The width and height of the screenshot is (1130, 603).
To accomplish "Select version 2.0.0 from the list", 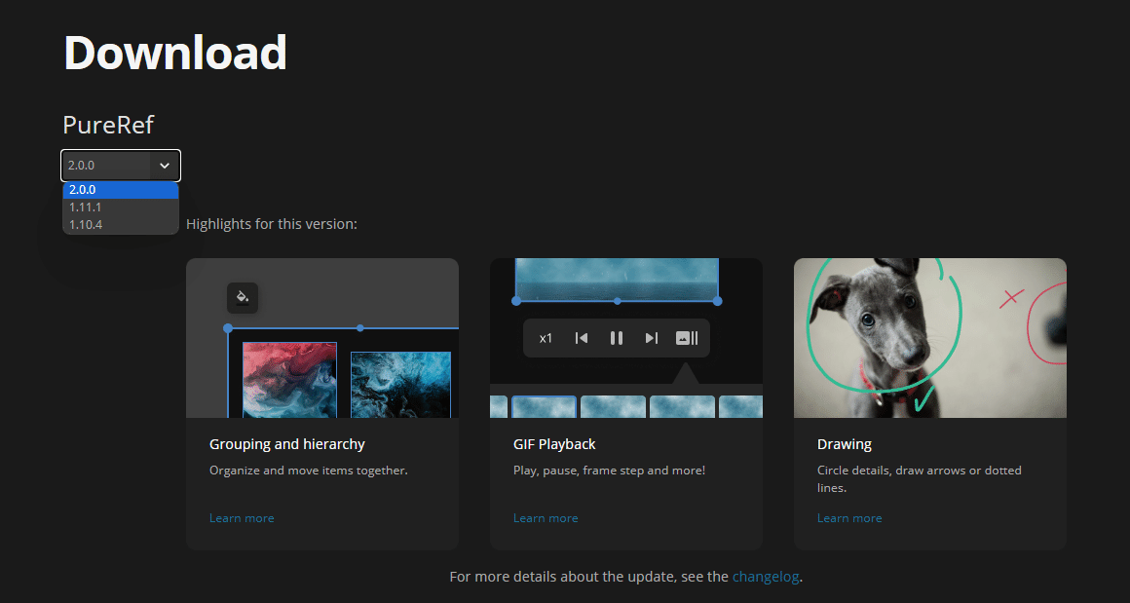I will (x=121, y=190).
